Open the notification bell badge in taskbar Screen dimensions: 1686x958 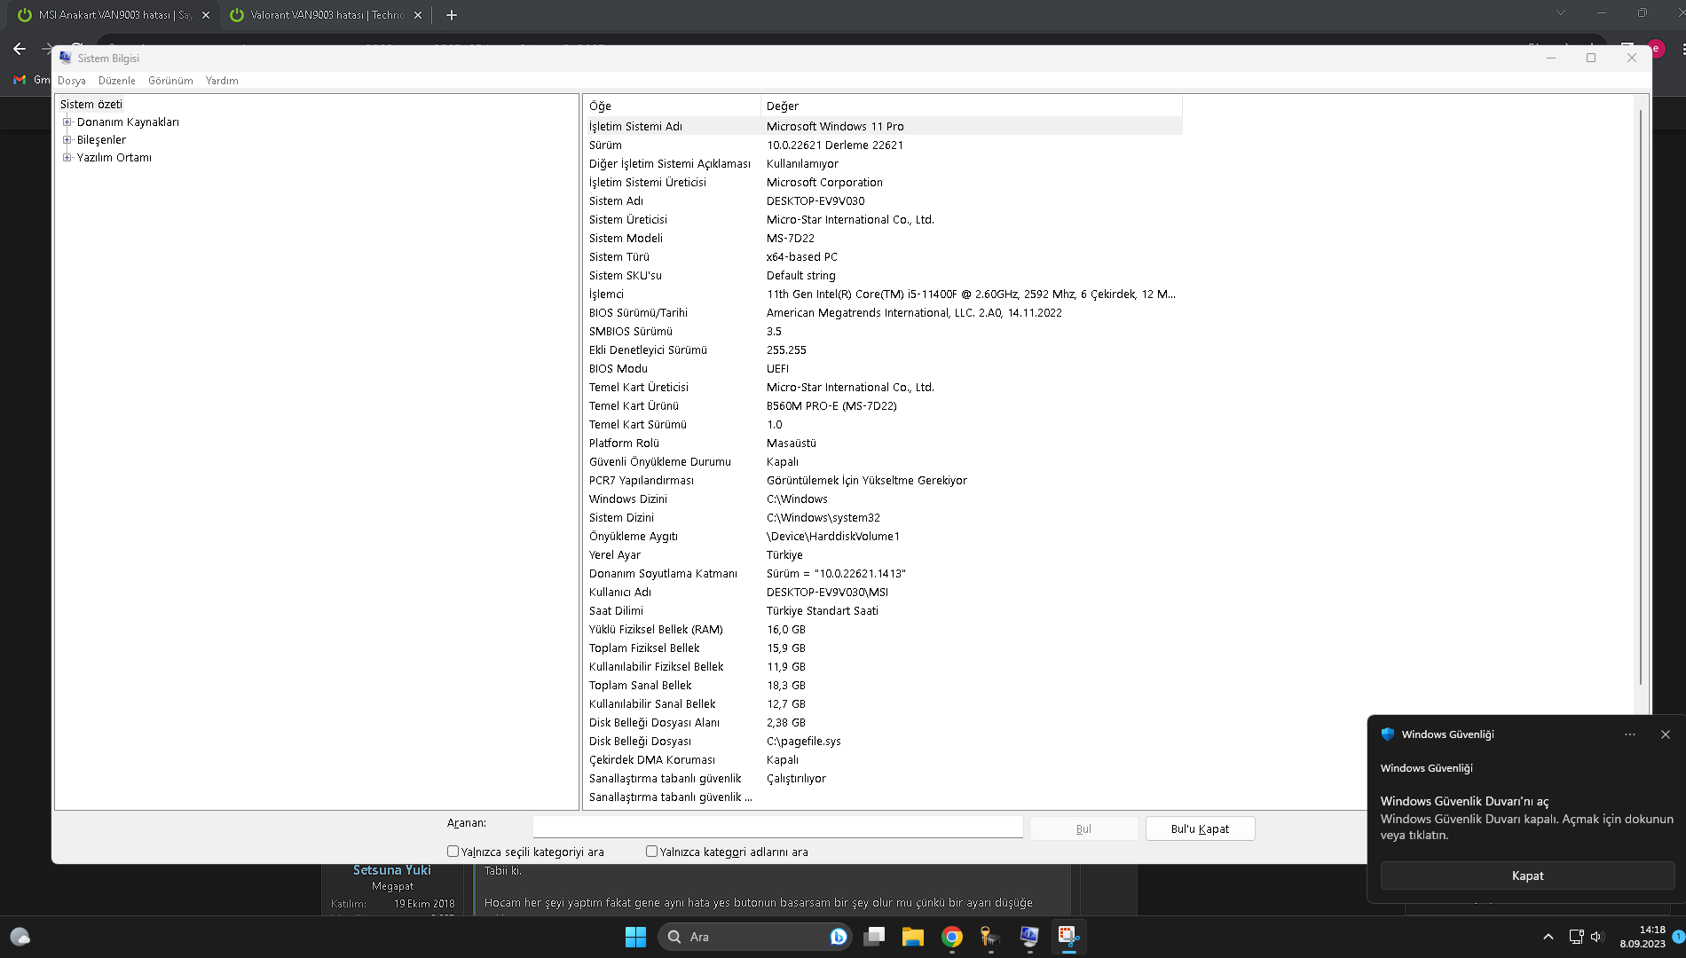pos(1678,937)
